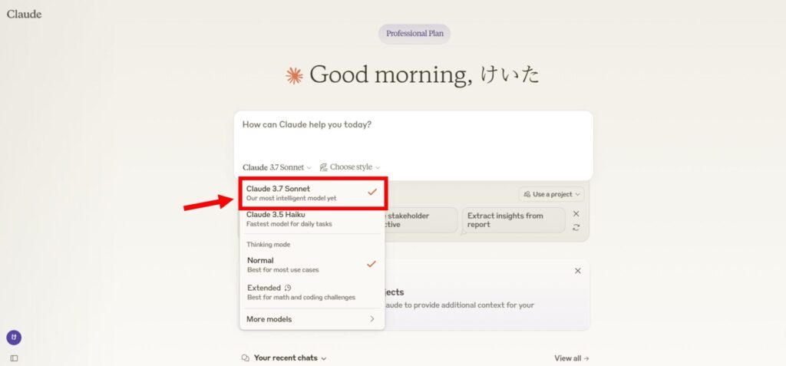Click the View all chats link

tap(571, 358)
